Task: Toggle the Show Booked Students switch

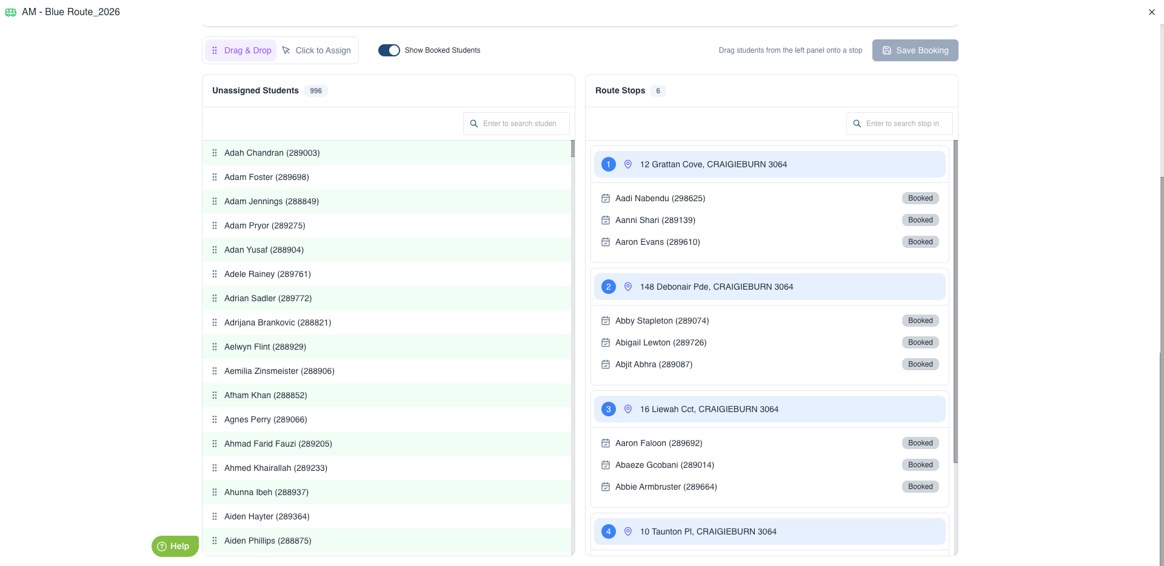Action: pyautogui.click(x=389, y=50)
